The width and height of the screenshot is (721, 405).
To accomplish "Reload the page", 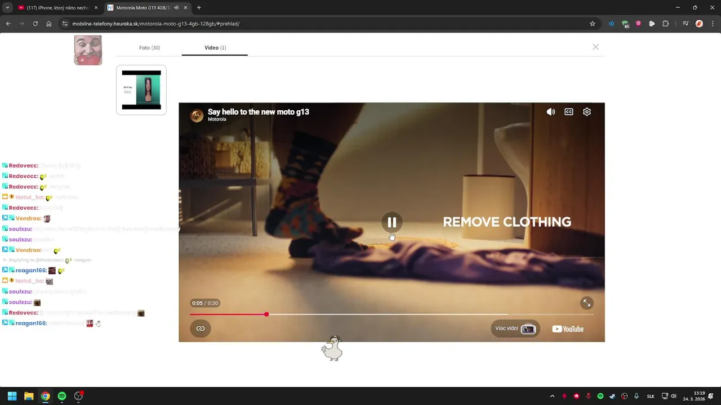I will [x=35, y=24].
